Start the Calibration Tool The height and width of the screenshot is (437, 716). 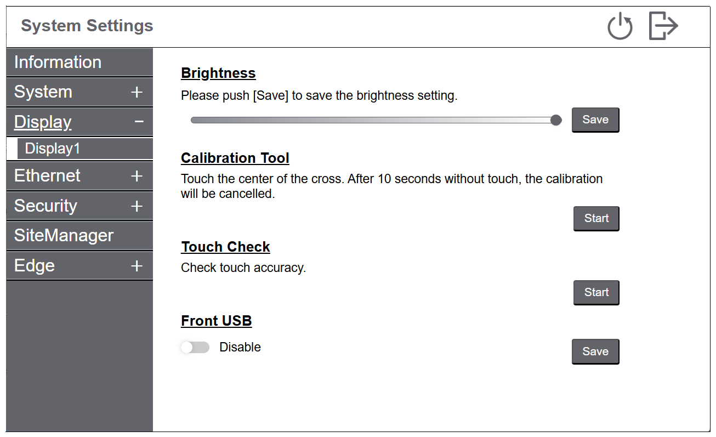(596, 218)
